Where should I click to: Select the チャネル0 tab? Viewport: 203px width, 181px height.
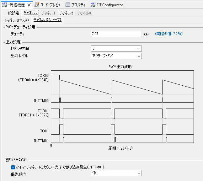click(x=31, y=13)
